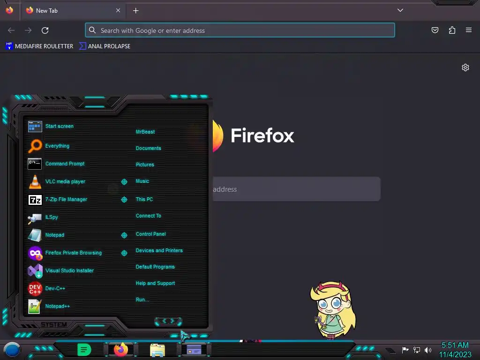Viewport: 480px width, 360px height.
Task: Open volume control tray icon
Action: [x=428, y=350]
